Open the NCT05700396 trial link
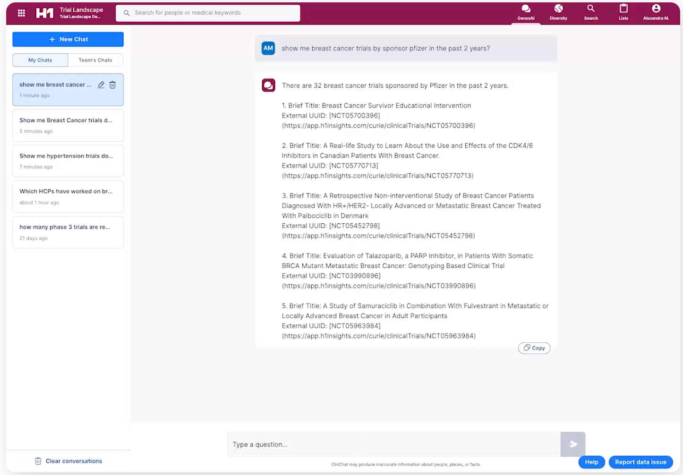Viewport: 683px width, 475px height. pos(378,126)
